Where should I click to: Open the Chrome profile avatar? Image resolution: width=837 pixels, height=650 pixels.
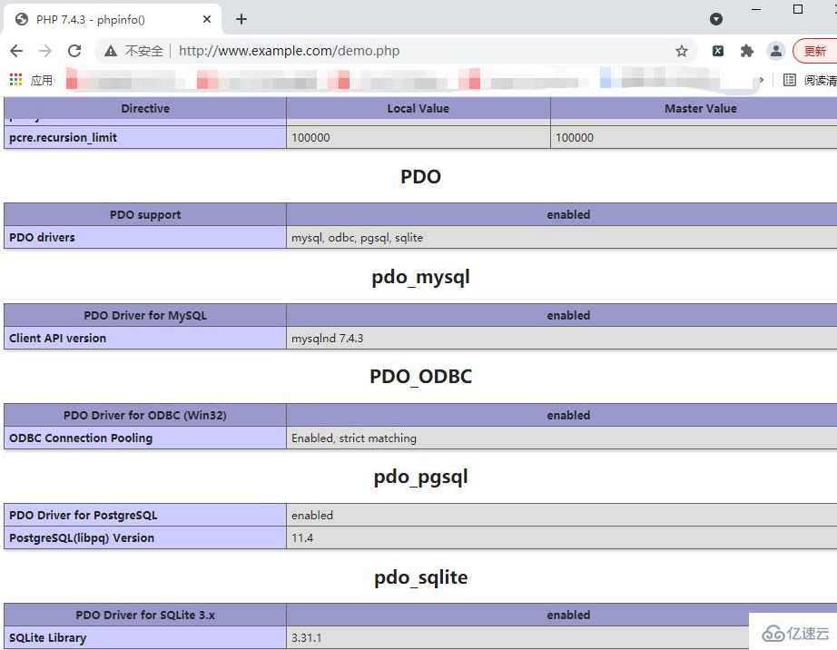[x=774, y=51]
